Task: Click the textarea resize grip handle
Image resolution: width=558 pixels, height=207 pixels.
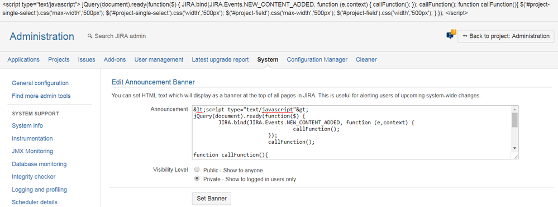Action: (516, 156)
